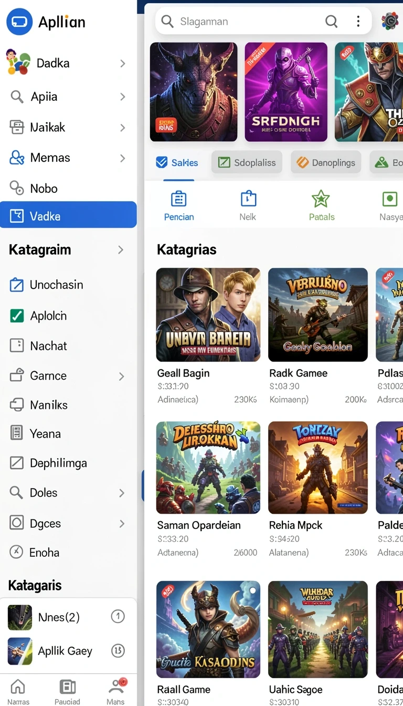Click the 200Ks count under Radk Gamee
This screenshot has height=706, width=403.
pos(356,400)
